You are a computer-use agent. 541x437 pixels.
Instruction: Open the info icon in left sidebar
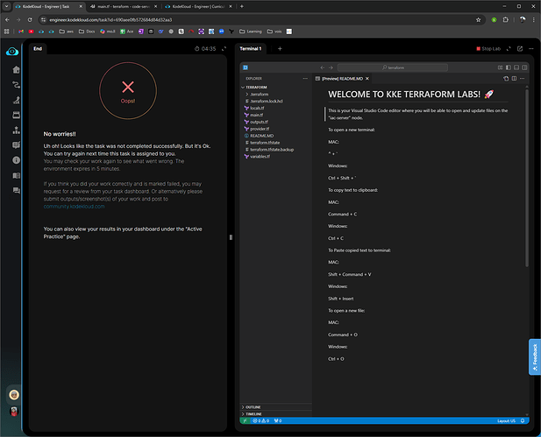coord(15,160)
